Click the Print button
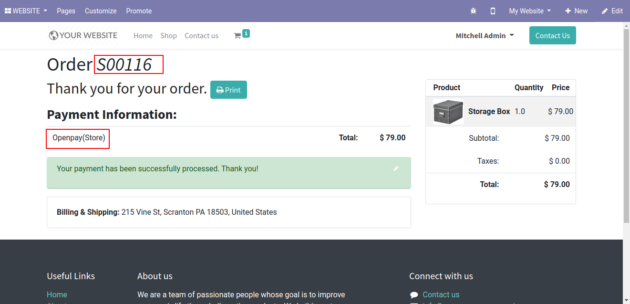 (x=228, y=90)
